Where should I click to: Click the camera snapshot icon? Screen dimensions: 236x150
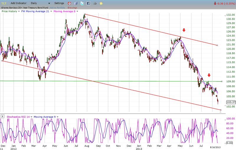[x=95, y=3]
